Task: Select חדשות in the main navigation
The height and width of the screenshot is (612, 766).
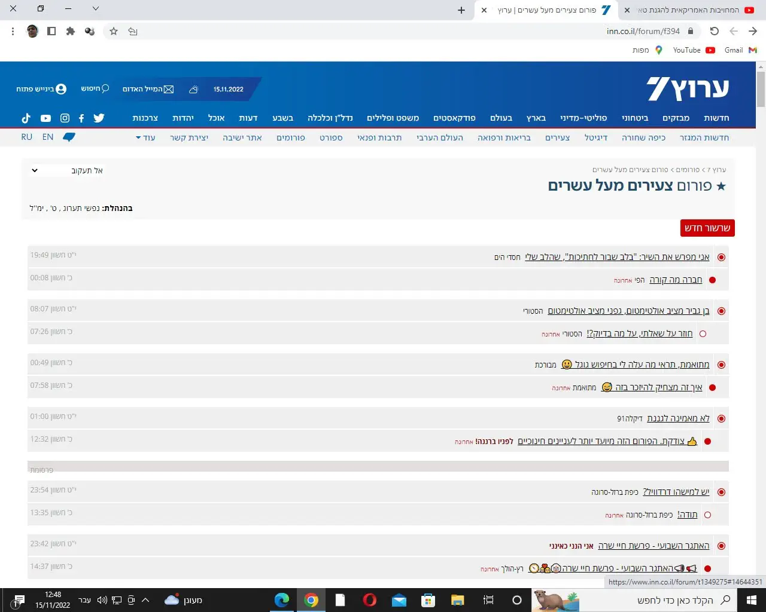Action: (x=716, y=118)
